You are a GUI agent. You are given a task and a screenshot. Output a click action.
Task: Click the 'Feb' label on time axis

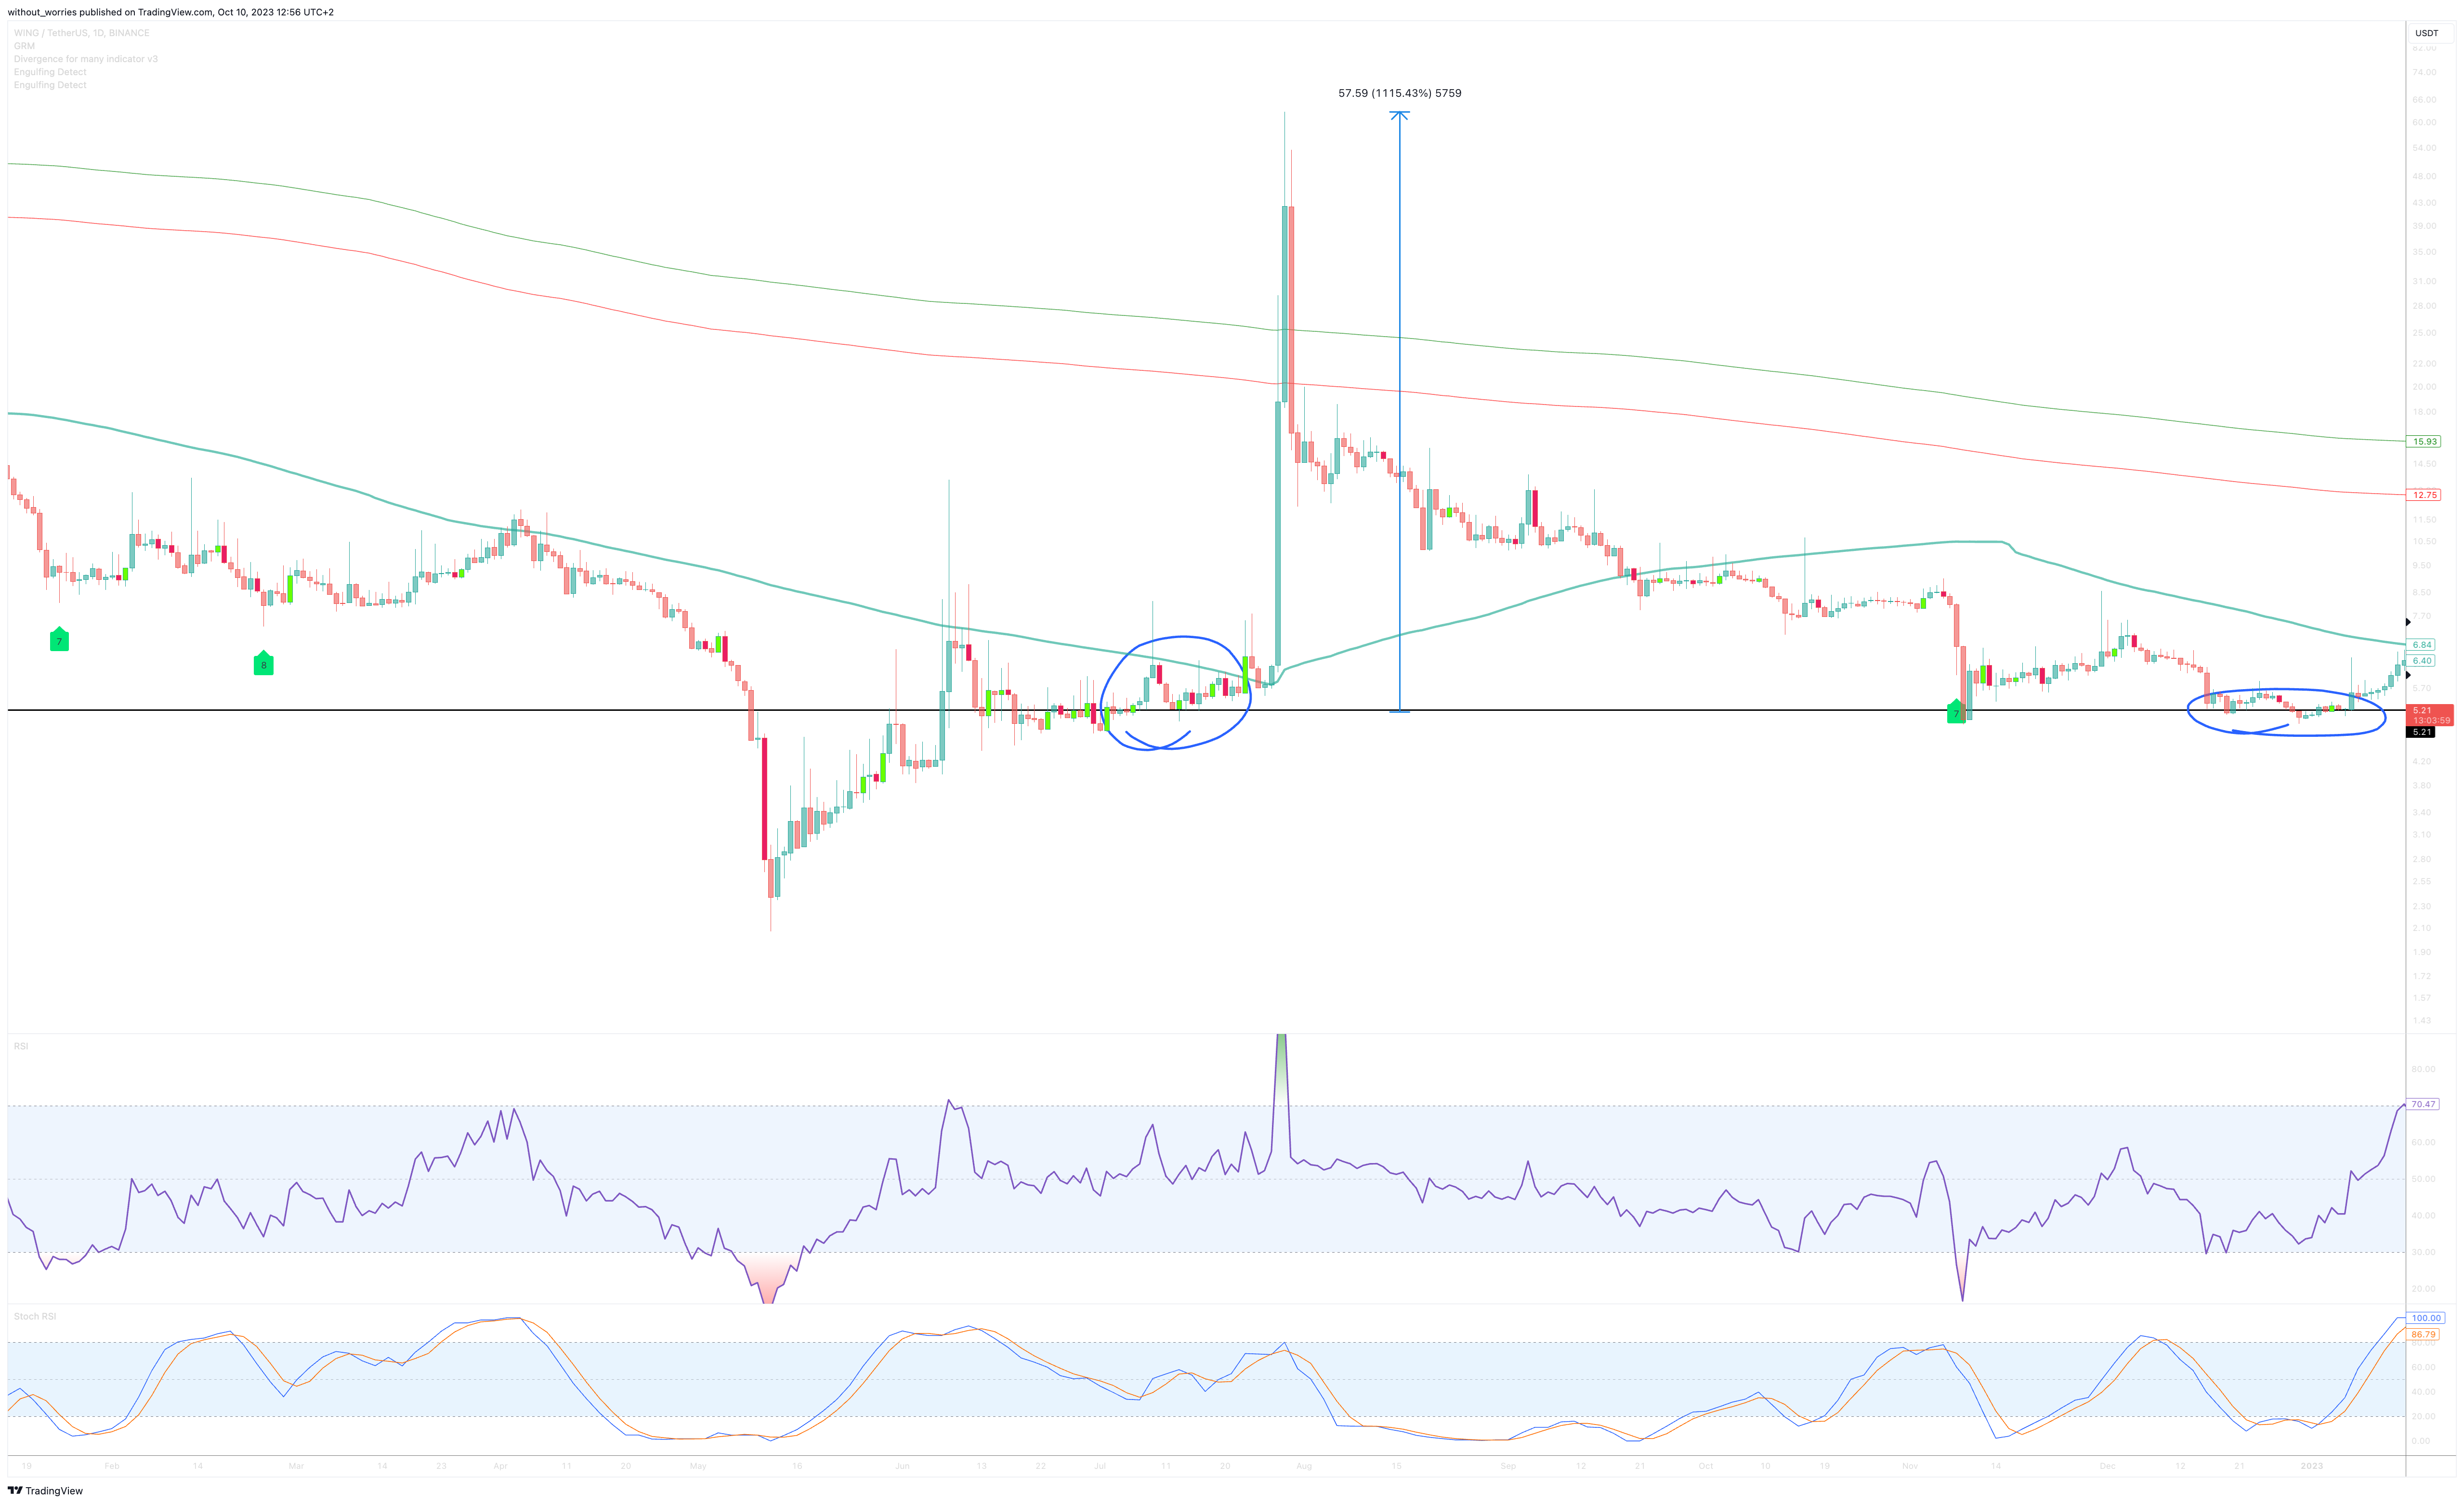pos(112,1466)
